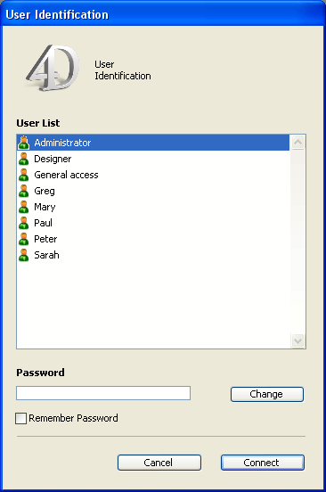
Task: Click the Administrator user icon
Action: [24, 143]
